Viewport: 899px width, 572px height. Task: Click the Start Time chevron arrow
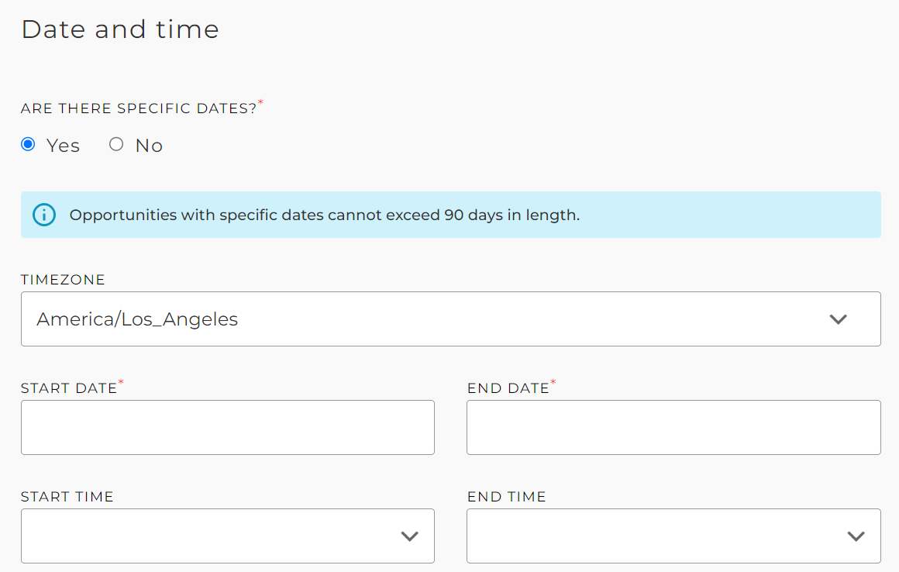[x=409, y=536]
